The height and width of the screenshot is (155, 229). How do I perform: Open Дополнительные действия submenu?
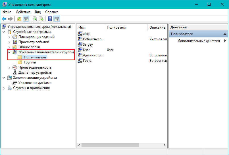click(x=199, y=41)
